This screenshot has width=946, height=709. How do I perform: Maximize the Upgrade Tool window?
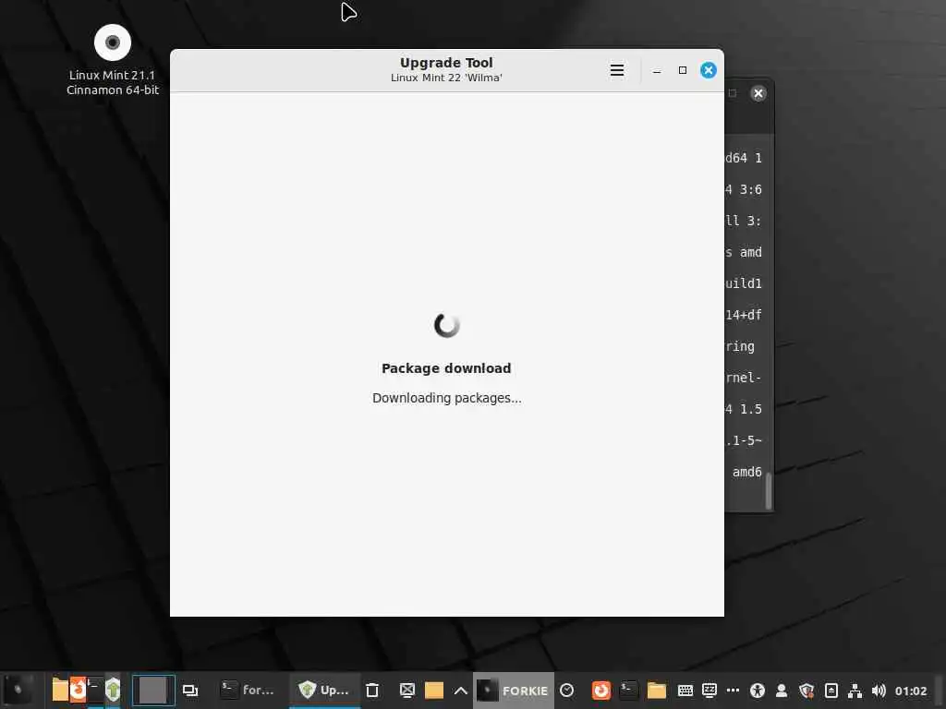point(683,70)
